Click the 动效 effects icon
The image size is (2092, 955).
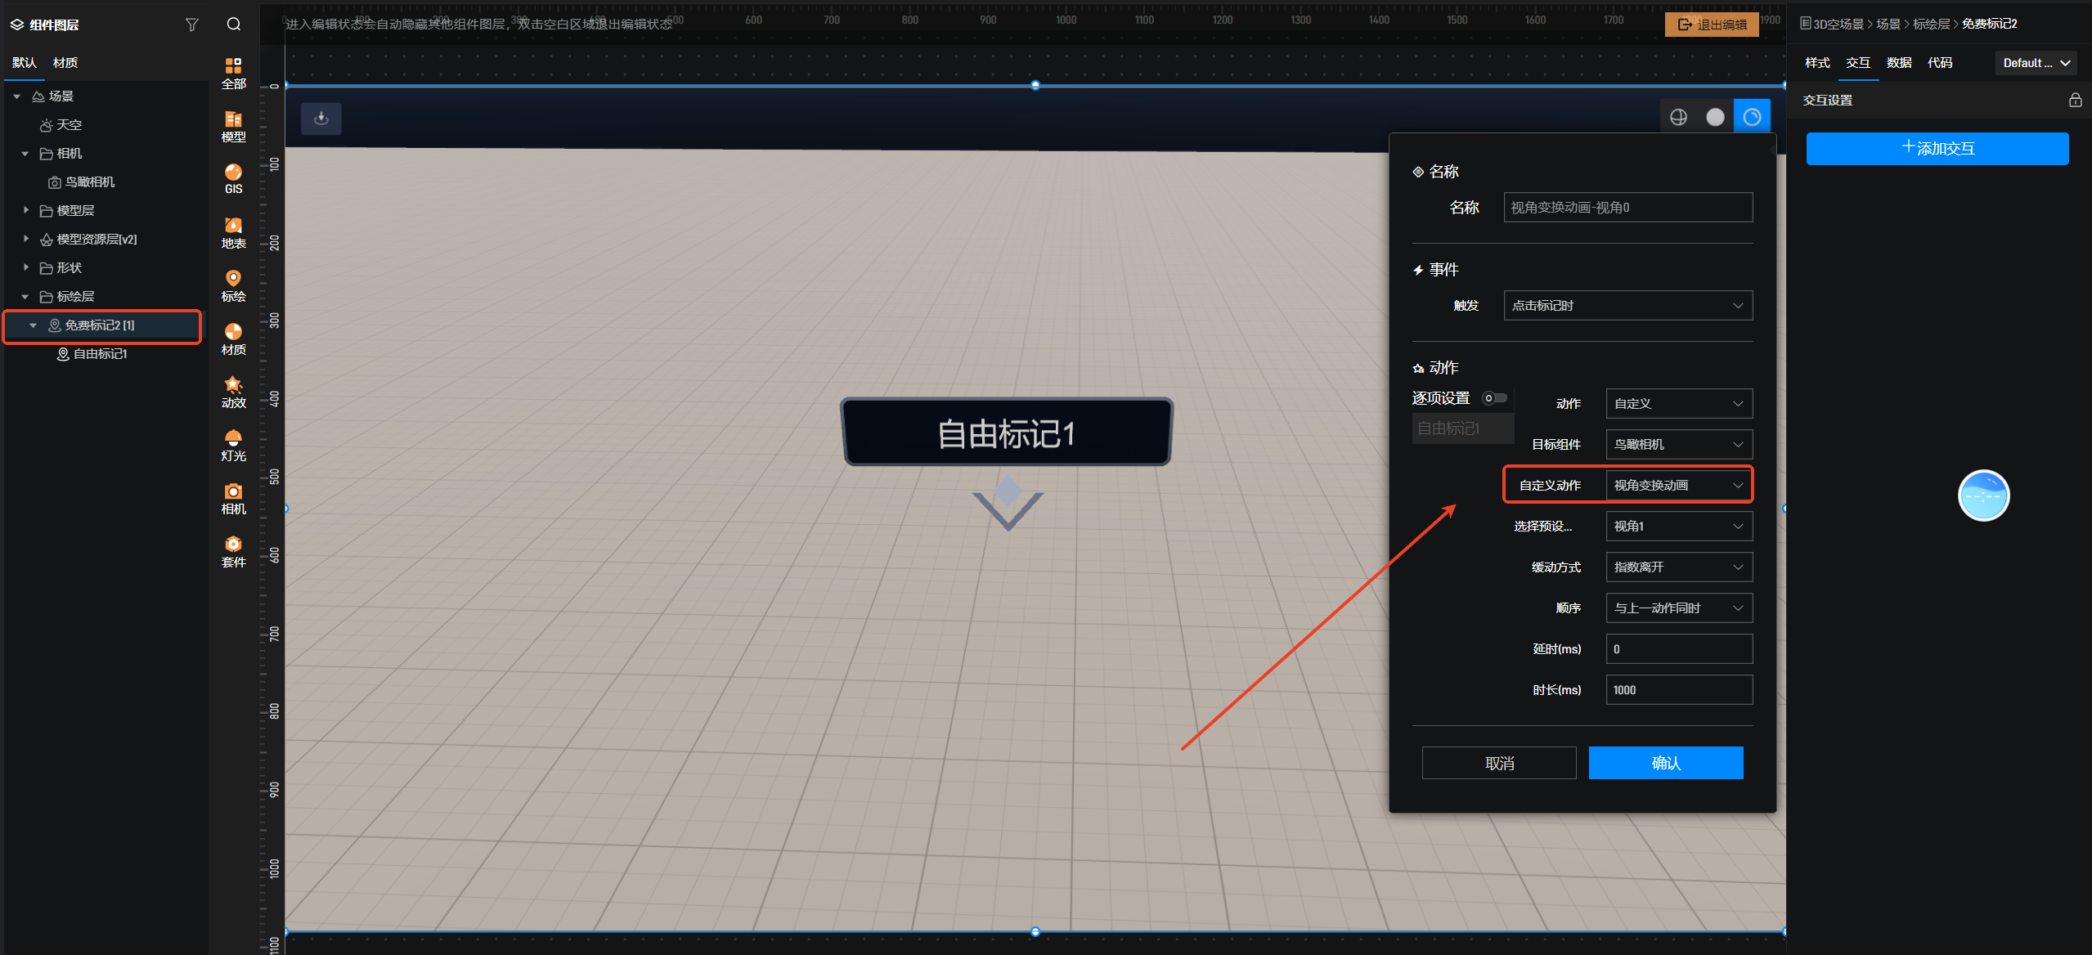(x=233, y=392)
